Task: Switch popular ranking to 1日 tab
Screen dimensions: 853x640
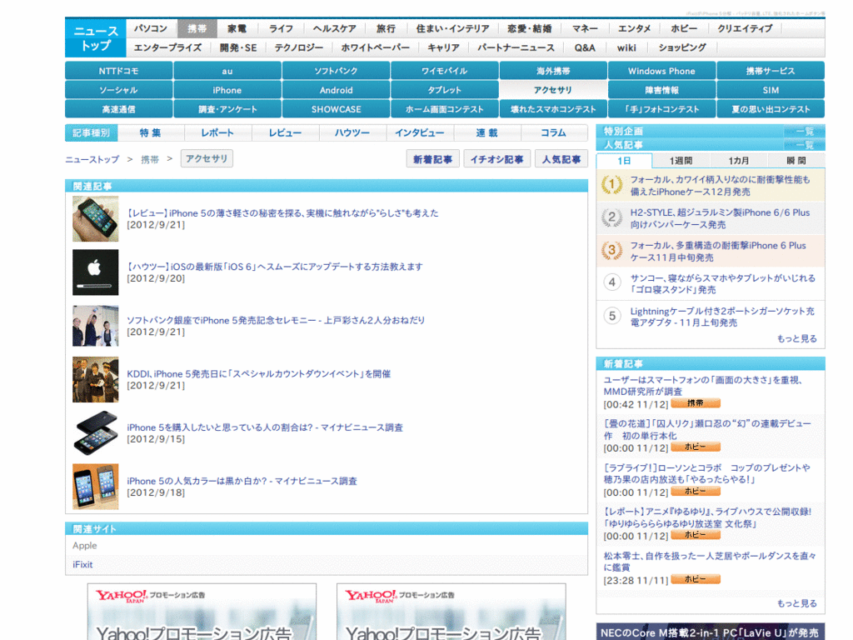Action: 624,161
